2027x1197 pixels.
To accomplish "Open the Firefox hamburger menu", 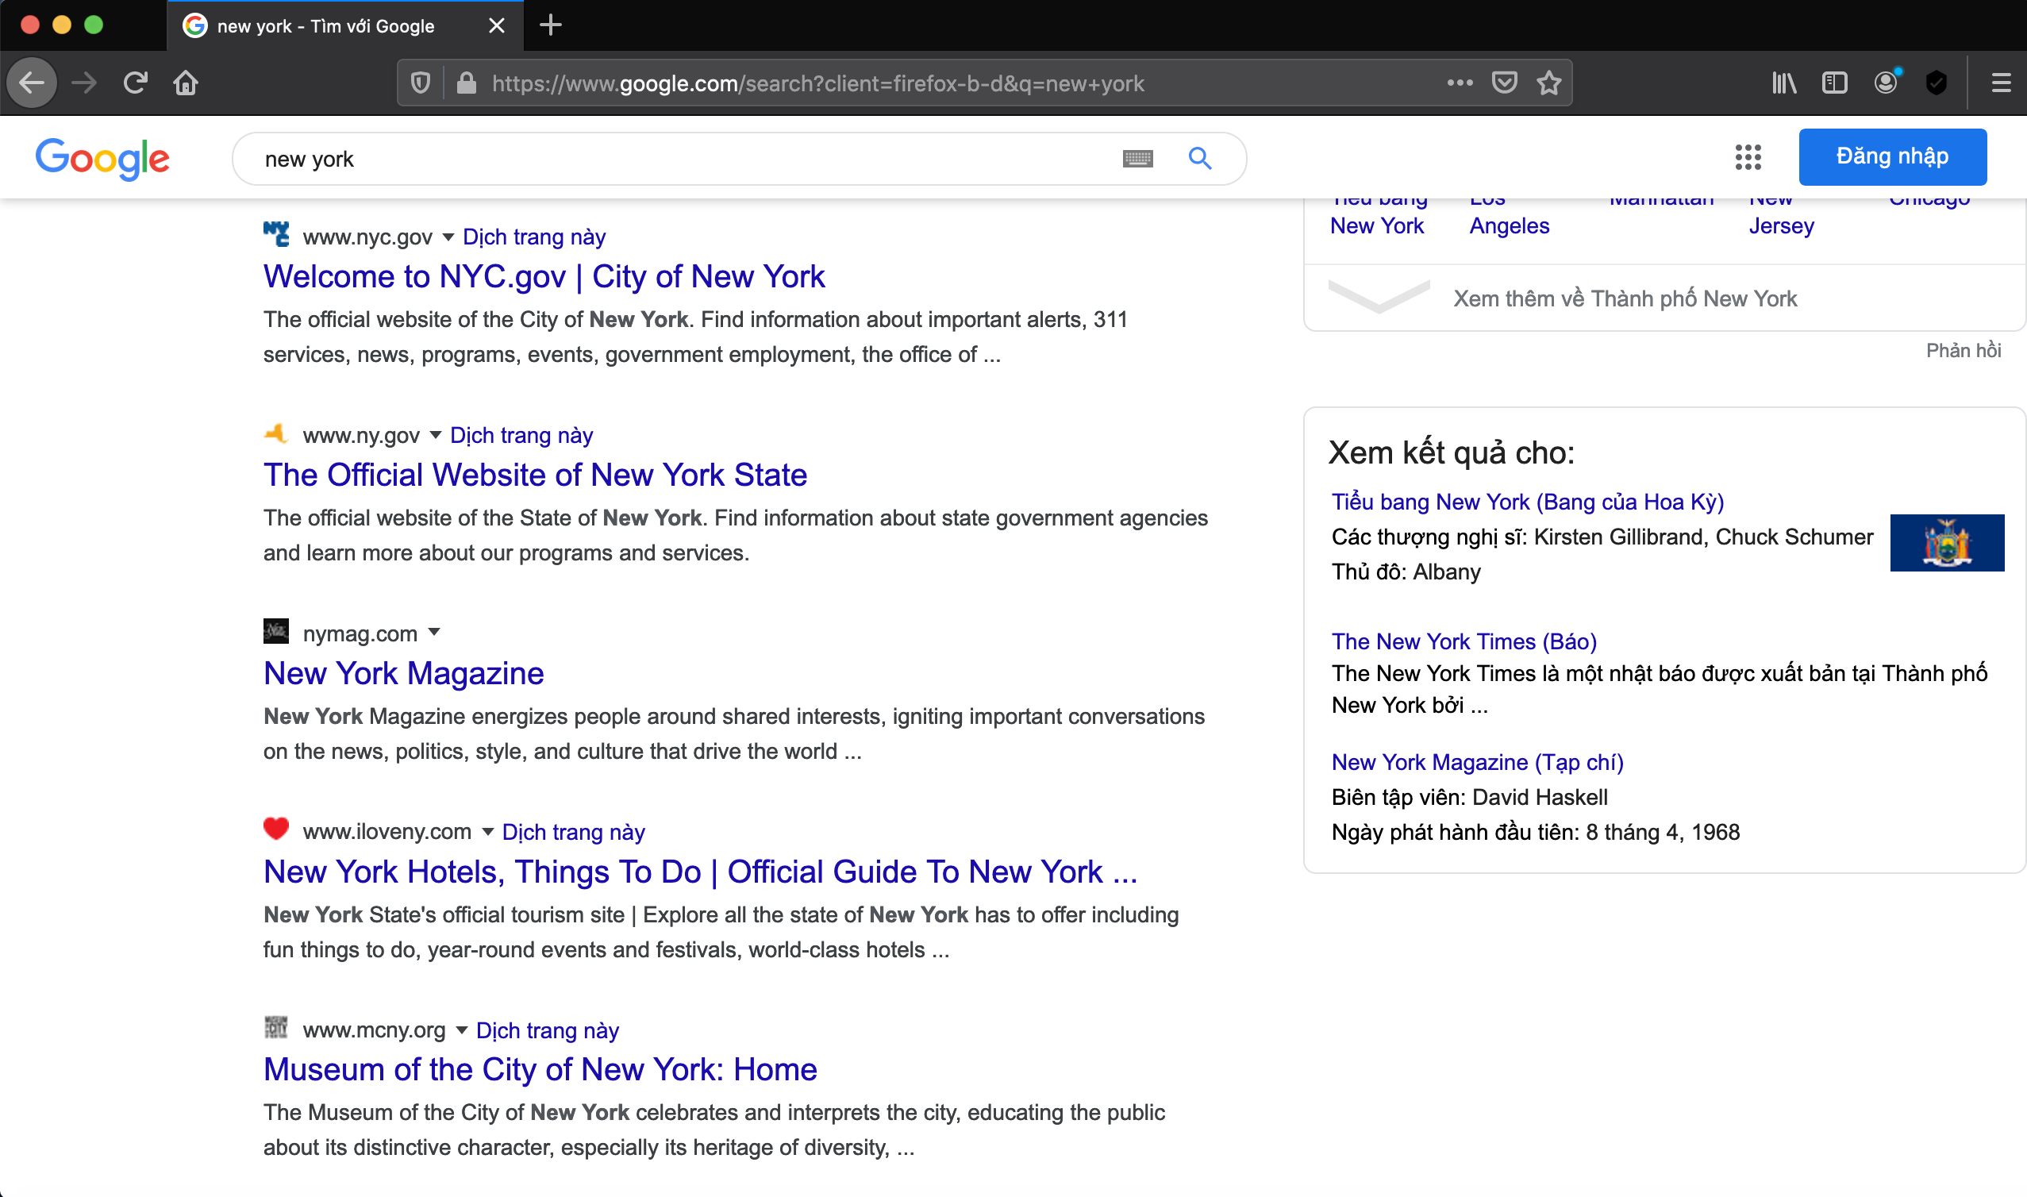I will (2000, 83).
